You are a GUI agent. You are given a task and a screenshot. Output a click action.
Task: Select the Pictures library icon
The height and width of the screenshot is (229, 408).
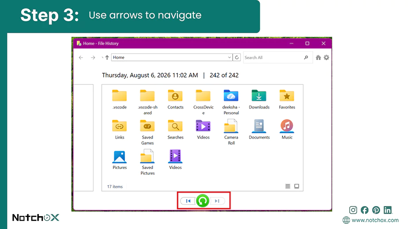click(119, 160)
